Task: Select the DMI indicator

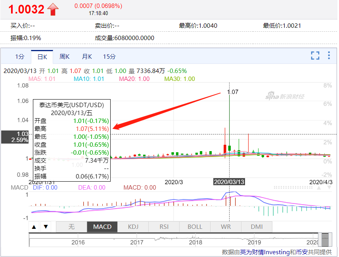Action: pos(257,227)
